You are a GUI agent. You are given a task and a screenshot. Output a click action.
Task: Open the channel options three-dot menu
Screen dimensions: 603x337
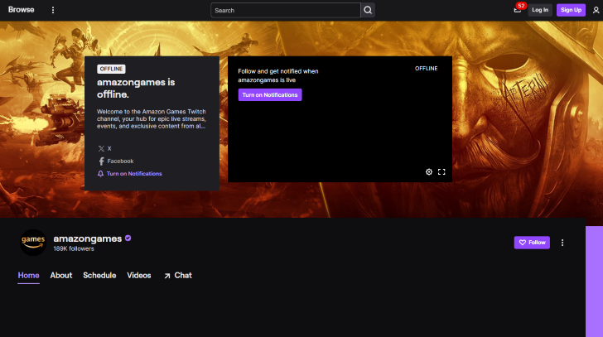click(x=562, y=243)
